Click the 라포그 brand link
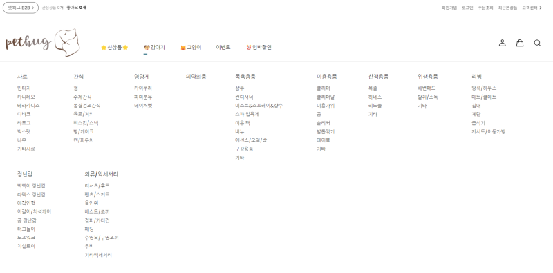The width and height of the screenshot is (553, 273). pos(24,123)
